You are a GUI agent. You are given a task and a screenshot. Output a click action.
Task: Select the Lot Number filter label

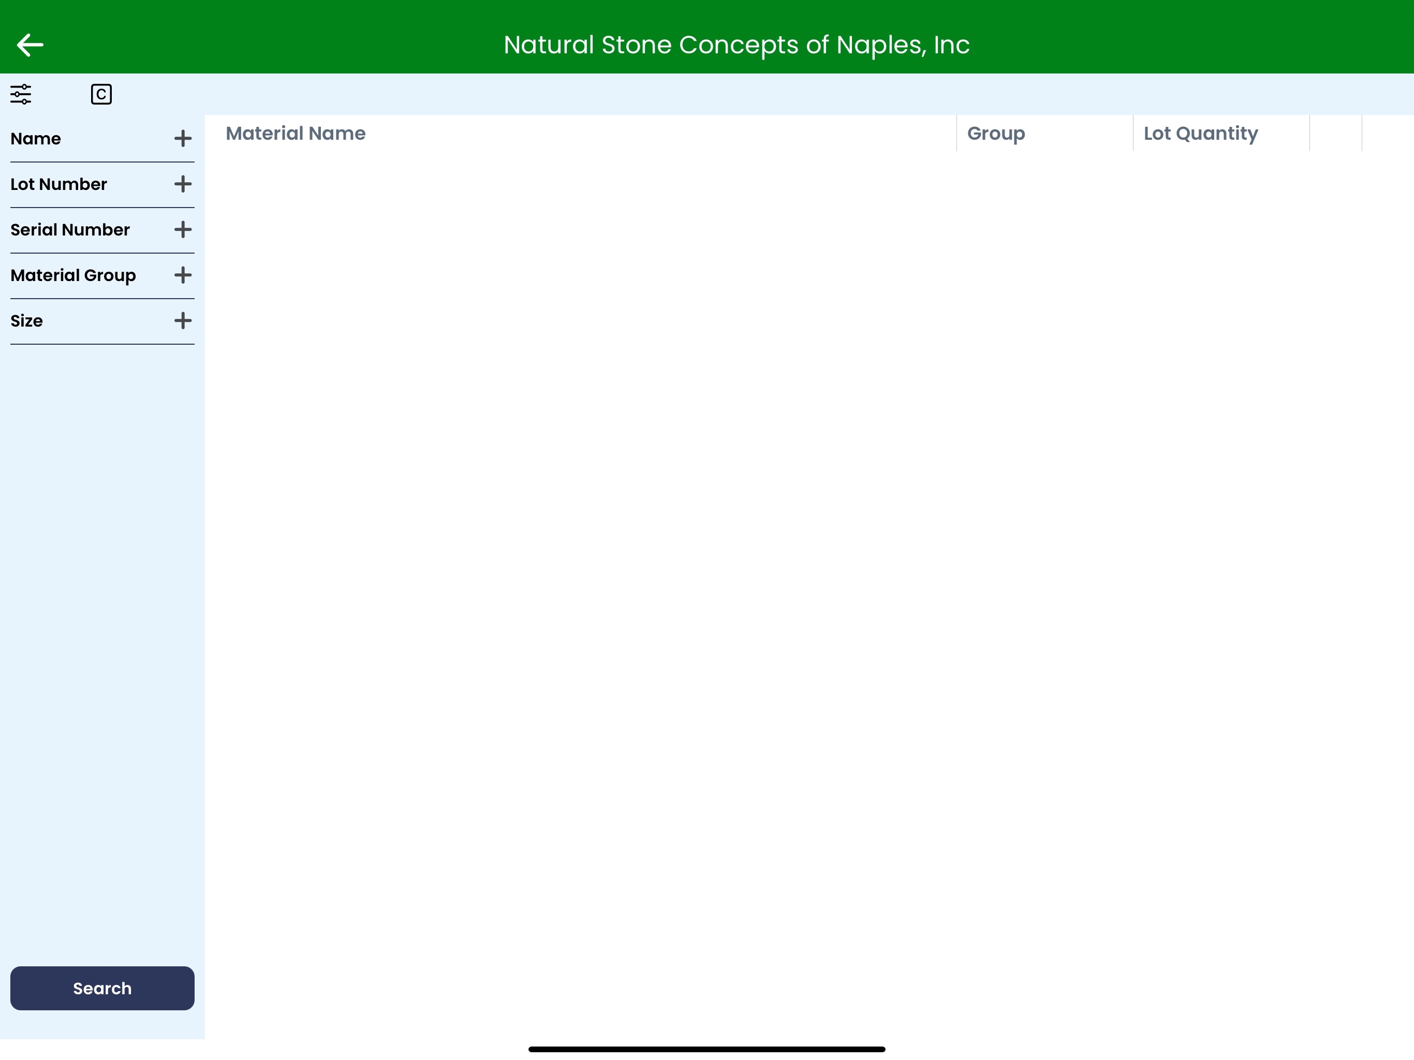pos(59,184)
